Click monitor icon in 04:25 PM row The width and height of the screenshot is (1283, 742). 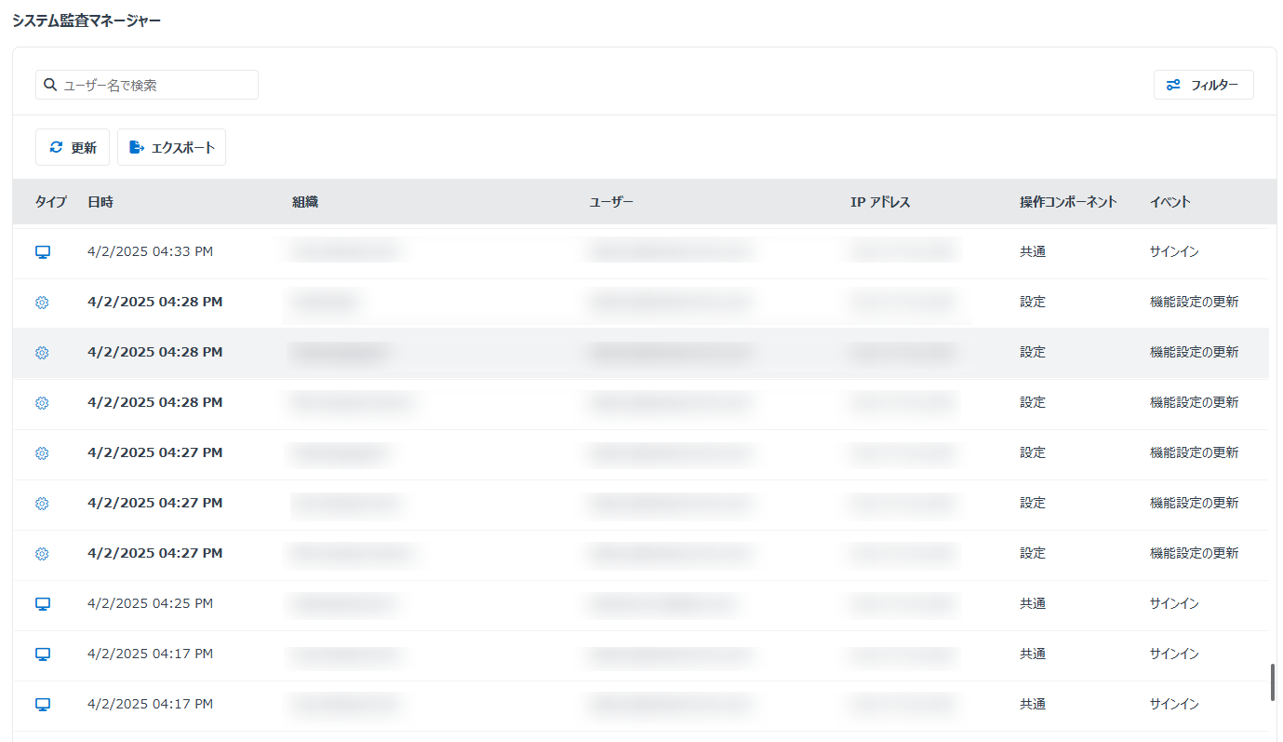42,604
